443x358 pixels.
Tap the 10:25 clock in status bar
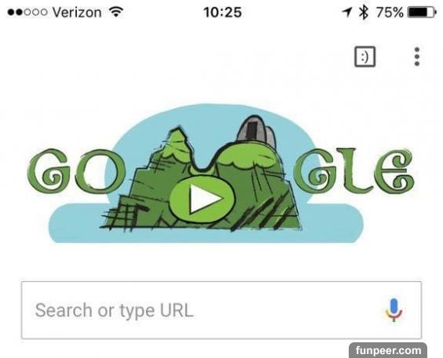(x=222, y=13)
